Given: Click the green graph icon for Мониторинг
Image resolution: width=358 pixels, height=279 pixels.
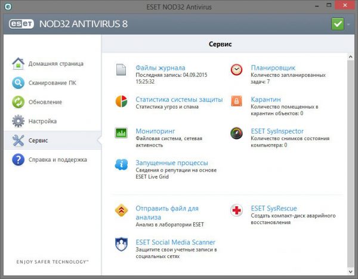Looking at the screenshot, I should point(121,133).
